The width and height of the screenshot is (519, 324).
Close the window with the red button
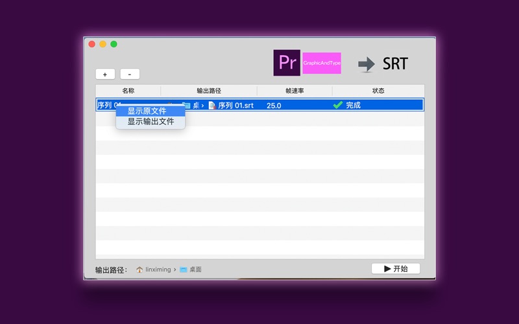click(x=92, y=44)
